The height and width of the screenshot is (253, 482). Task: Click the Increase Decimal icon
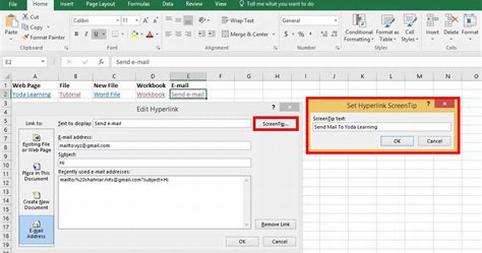pos(324,34)
